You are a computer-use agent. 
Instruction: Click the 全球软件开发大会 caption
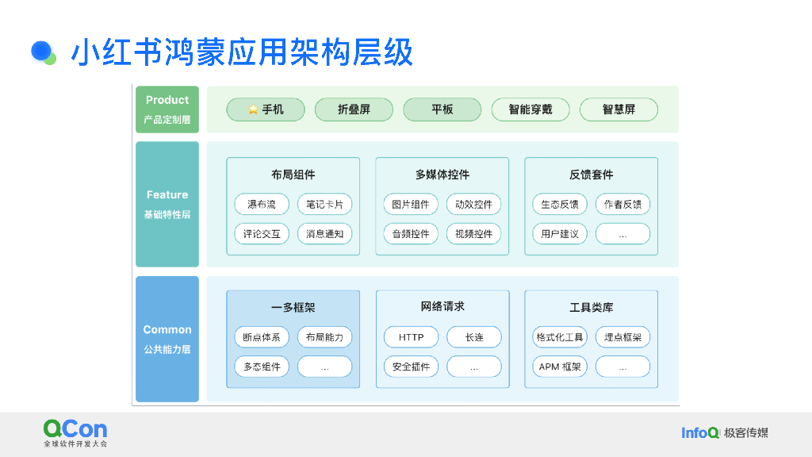pyautogui.click(x=75, y=444)
